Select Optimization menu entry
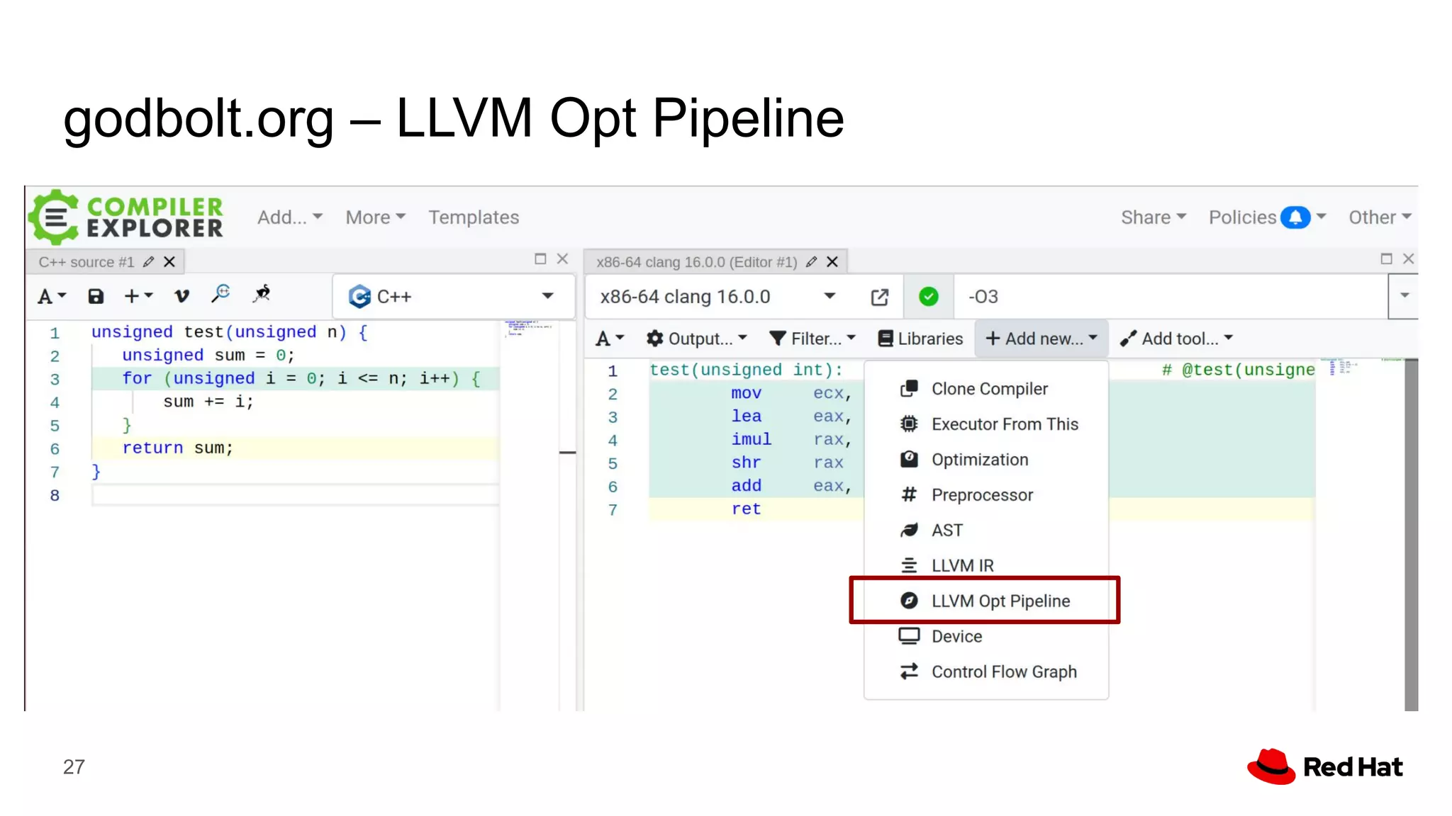1452x816 pixels. [x=986, y=460]
